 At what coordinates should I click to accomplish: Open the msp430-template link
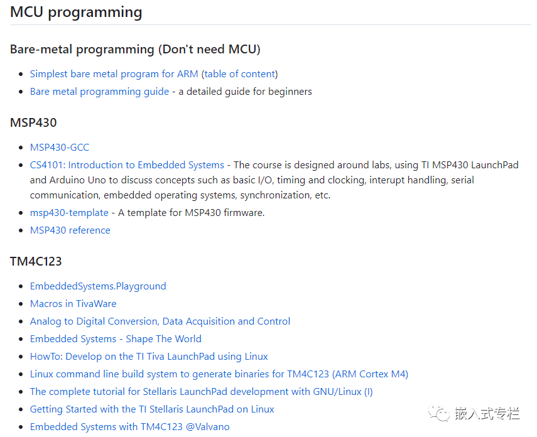coord(69,213)
